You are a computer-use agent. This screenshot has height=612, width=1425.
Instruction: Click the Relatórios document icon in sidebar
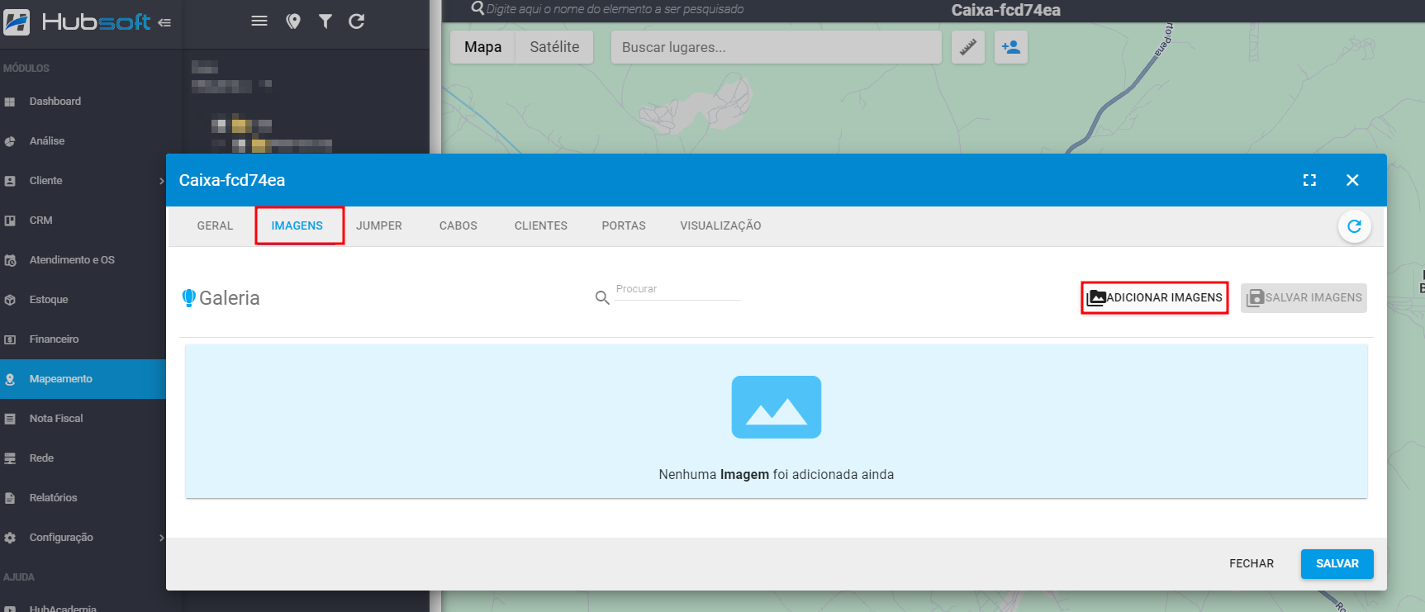10,498
